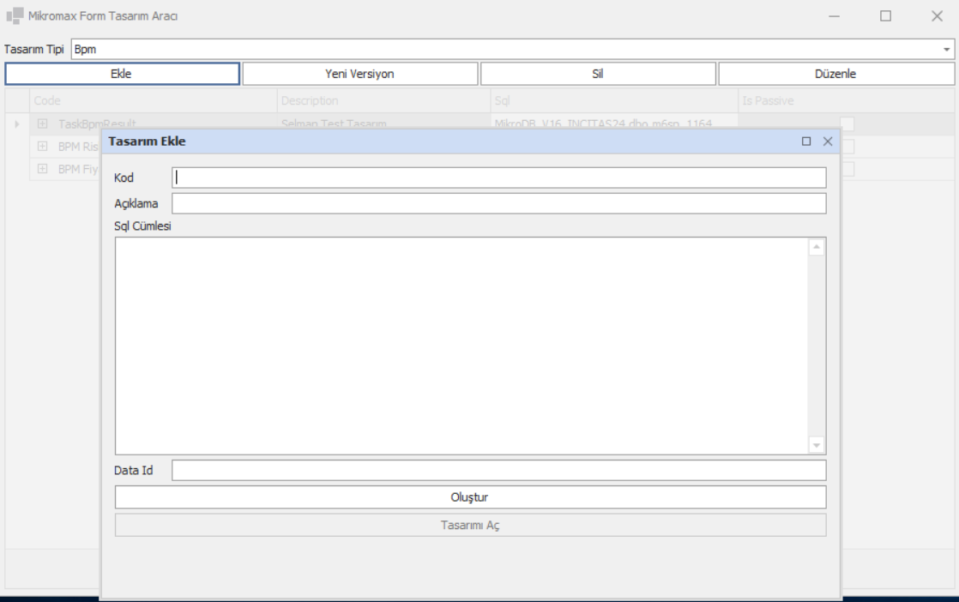
Task: Focus the Kod input field
Action: [498, 178]
